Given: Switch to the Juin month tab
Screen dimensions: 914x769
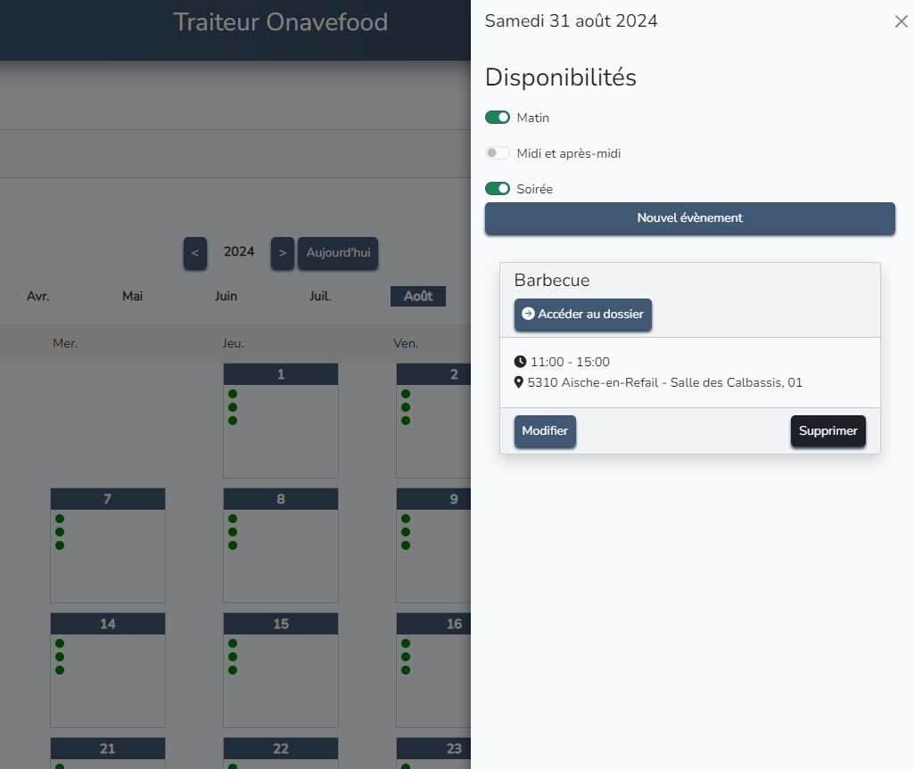Looking at the screenshot, I should [x=226, y=297].
